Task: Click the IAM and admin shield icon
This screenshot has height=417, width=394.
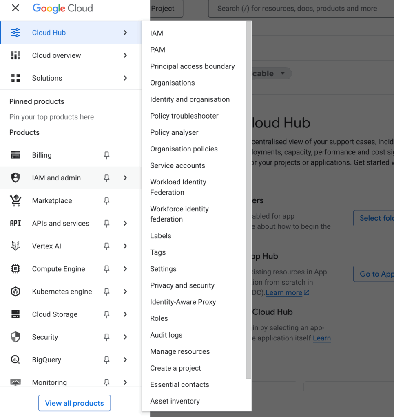Action: click(15, 178)
